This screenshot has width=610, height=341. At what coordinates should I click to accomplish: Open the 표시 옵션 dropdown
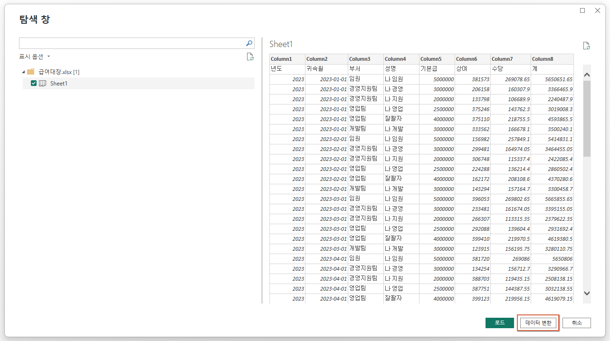coord(35,57)
